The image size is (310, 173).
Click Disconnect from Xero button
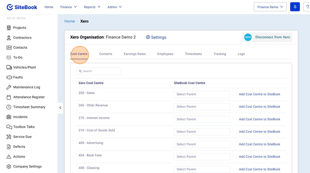267,37
